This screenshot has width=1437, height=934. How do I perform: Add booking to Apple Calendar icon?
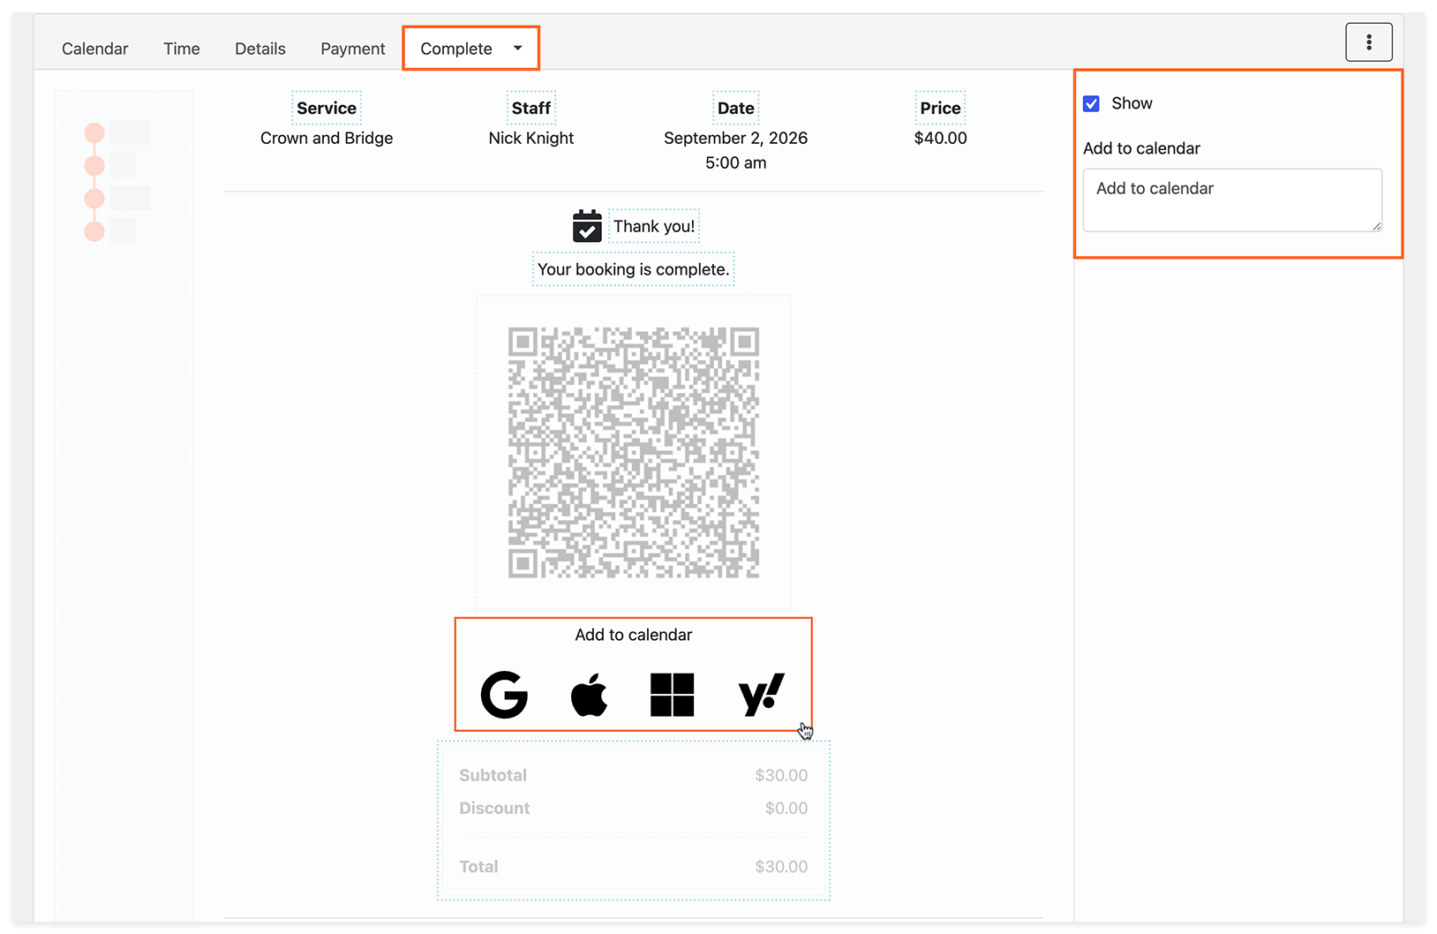[589, 694]
